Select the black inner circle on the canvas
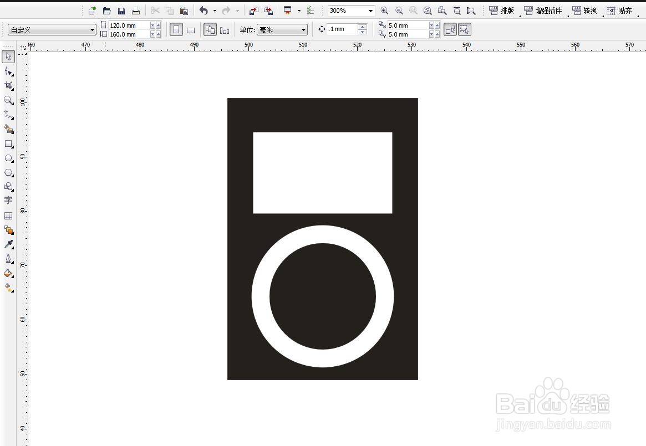The width and height of the screenshot is (646, 446). pyautogui.click(x=323, y=296)
